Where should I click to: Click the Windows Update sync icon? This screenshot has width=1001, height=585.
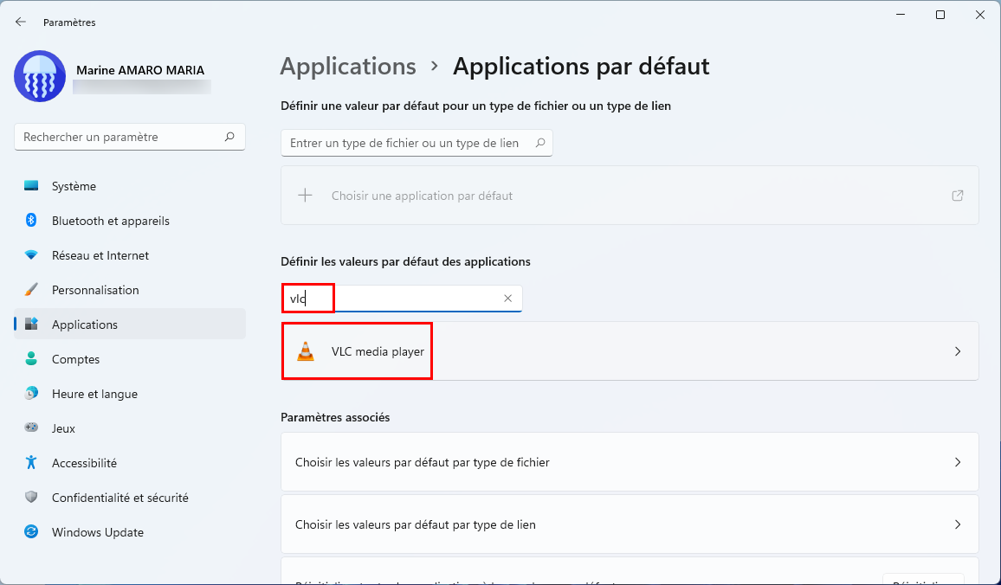click(x=30, y=531)
